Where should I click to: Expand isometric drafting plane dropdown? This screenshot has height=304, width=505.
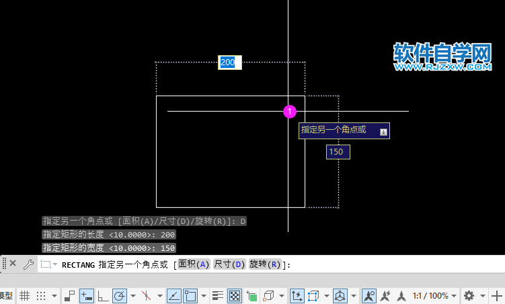[160, 296]
